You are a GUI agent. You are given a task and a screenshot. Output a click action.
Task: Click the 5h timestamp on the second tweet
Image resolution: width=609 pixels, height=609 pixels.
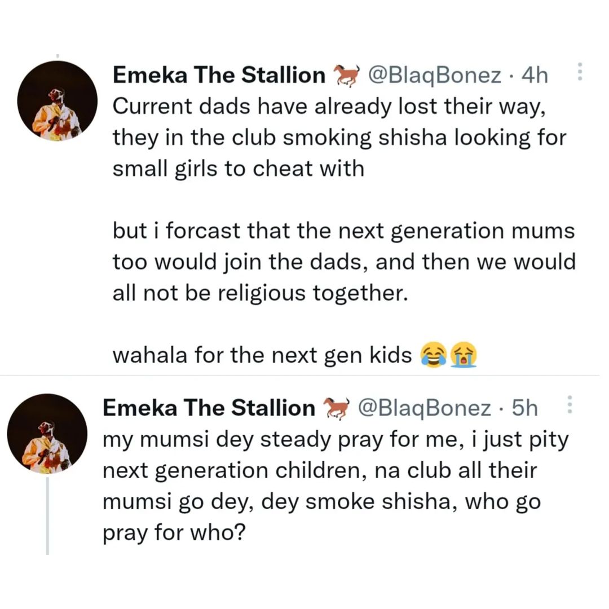coord(525,408)
